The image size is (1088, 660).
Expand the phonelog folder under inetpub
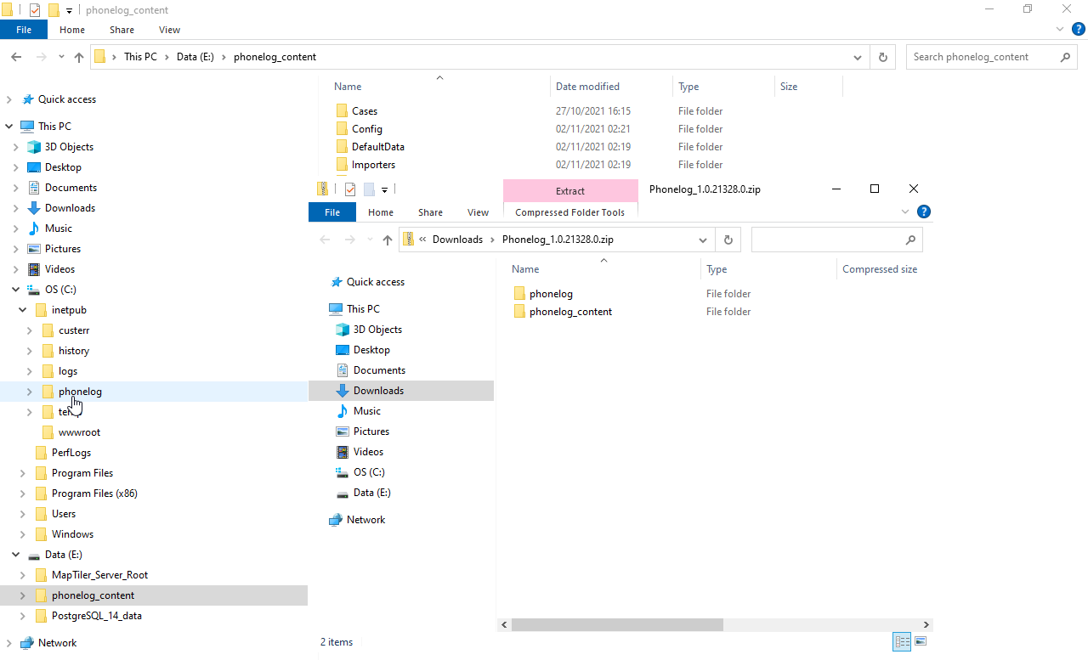click(x=29, y=392)
